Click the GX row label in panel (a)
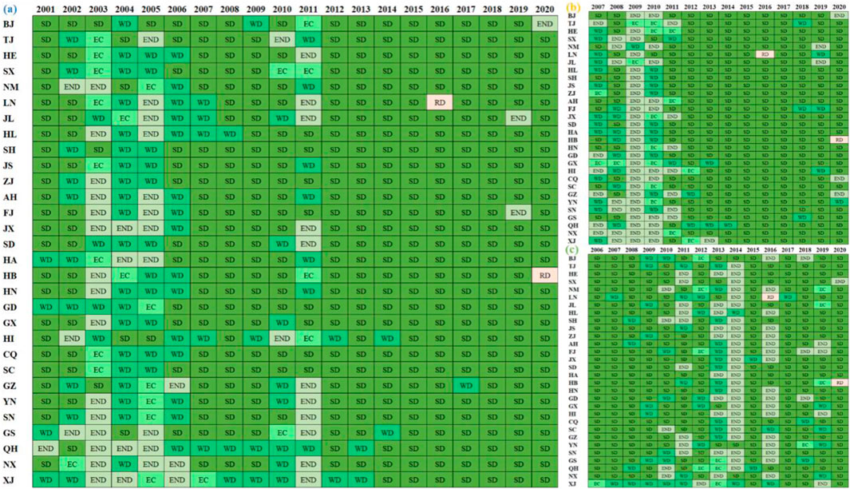850x489 pixels. tap(10, 323)
